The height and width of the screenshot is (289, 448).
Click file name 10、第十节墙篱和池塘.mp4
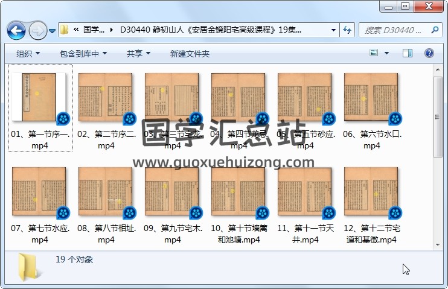point(239,234)
